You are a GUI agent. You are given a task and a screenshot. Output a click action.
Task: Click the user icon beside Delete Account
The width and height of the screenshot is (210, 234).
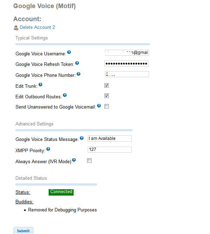pyautogui.click(x=16, y=28)
